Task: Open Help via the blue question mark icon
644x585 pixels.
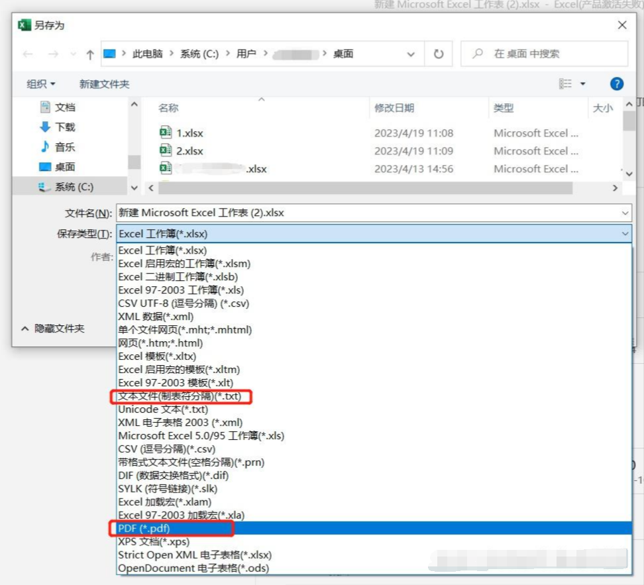Action: click(616, 83)
